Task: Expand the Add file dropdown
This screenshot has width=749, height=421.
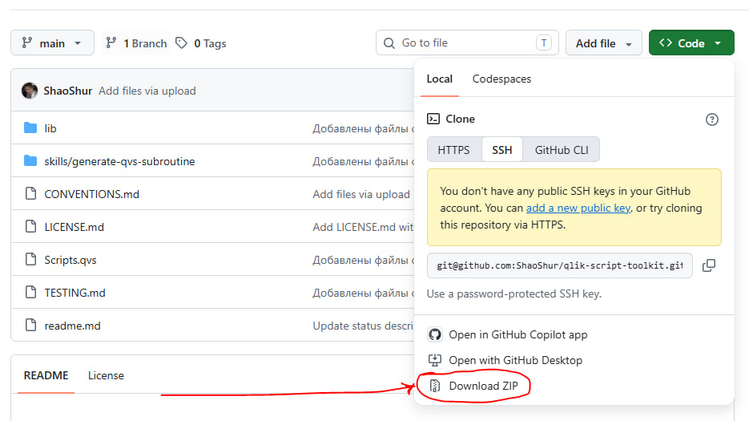Action: [604, 43]
